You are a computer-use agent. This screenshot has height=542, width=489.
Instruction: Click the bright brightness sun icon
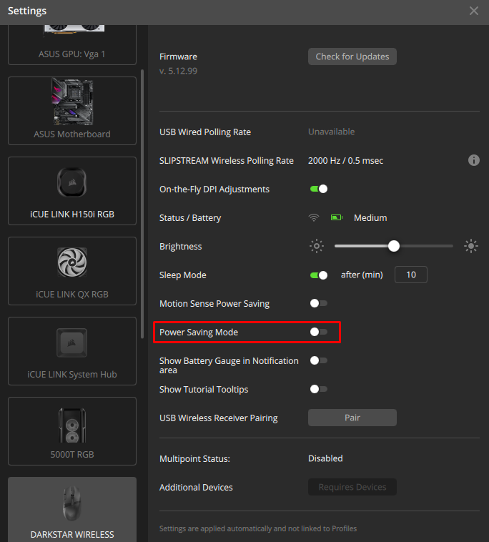pyautogui.click(x=470, y=246)
